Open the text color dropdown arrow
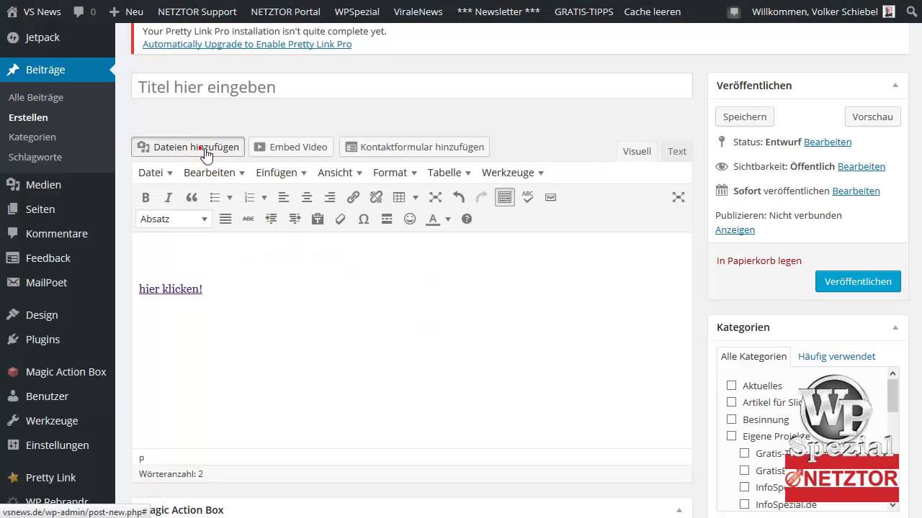This screenshot has width=922, height=518. 448,219
